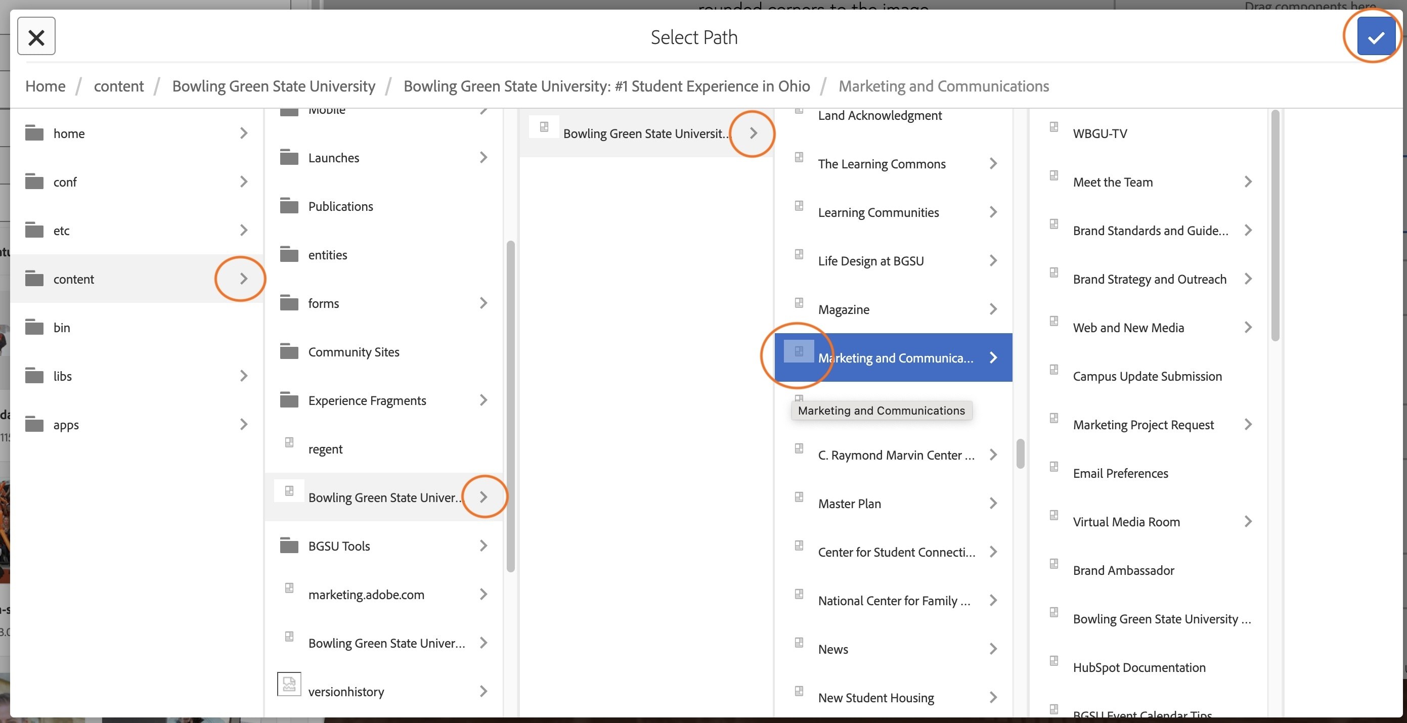Close the Select Path dialog

point(36,36)
